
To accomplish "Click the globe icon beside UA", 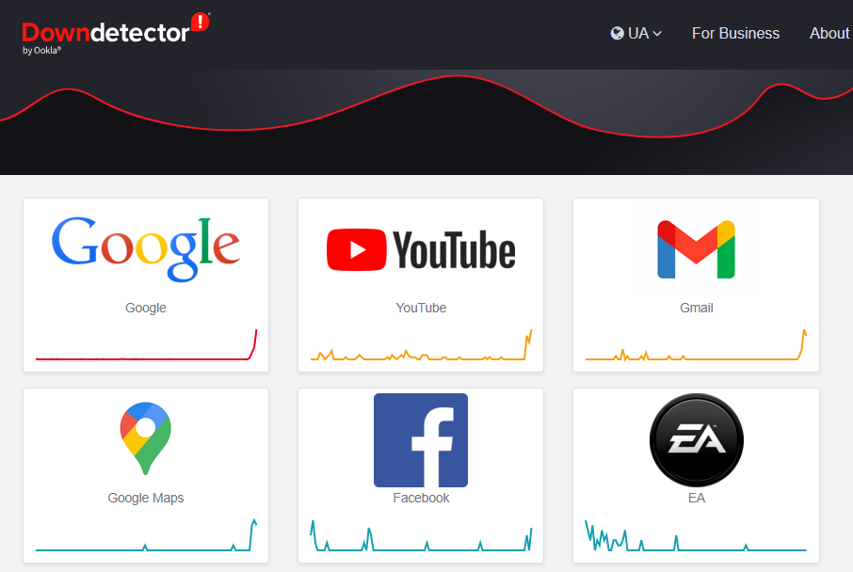I will tap(617, 34).
